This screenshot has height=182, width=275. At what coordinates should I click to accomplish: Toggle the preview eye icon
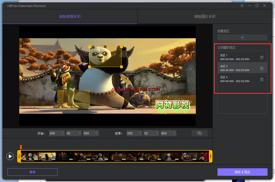coord(199,133)
